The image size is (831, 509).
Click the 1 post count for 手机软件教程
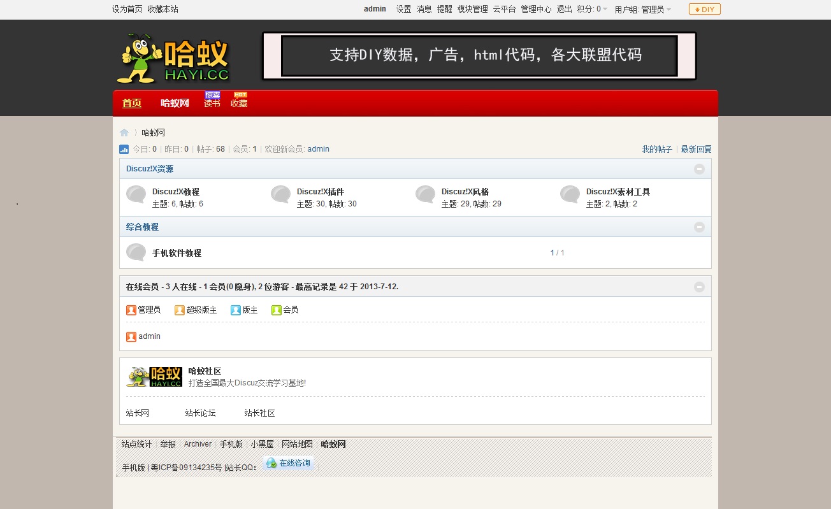pyautogui.click(x=553, y=253)
